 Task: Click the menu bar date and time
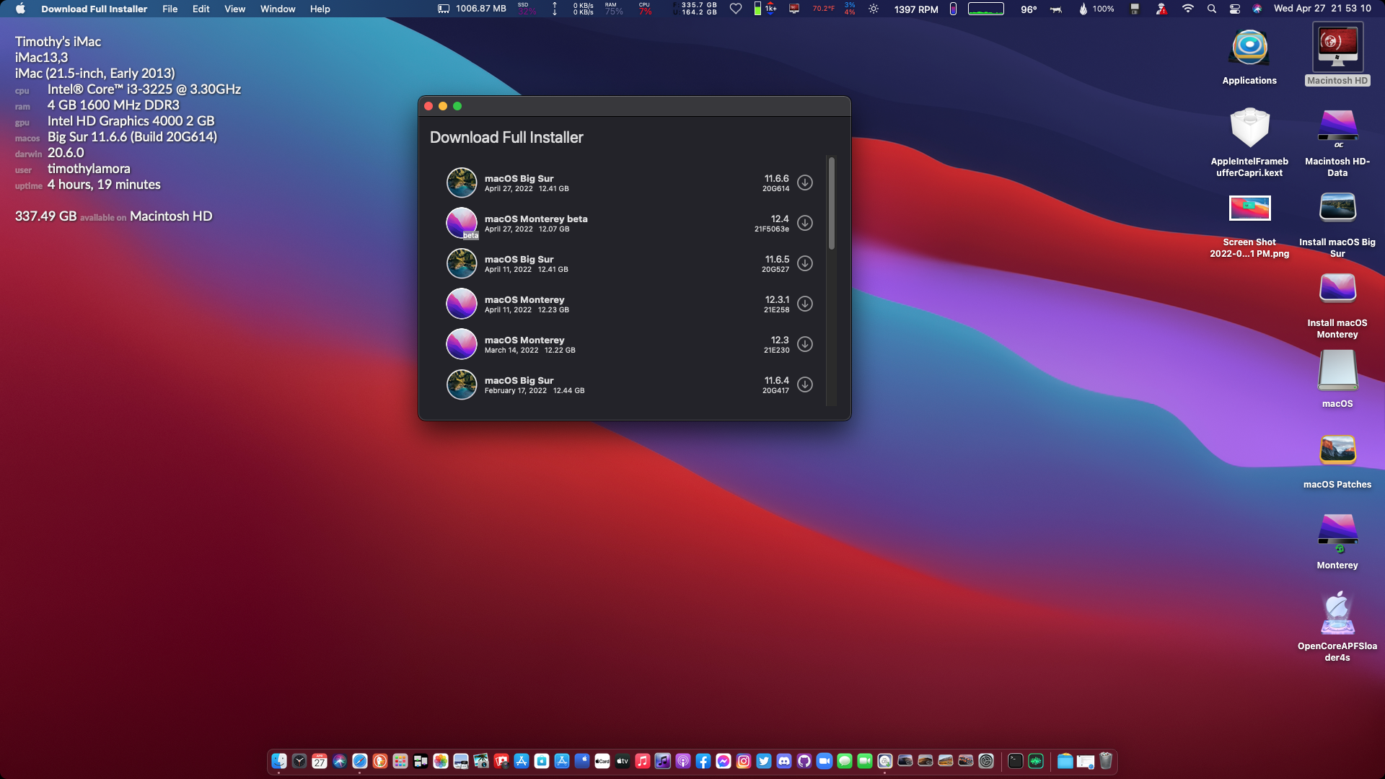click(x=1322, y=9)
